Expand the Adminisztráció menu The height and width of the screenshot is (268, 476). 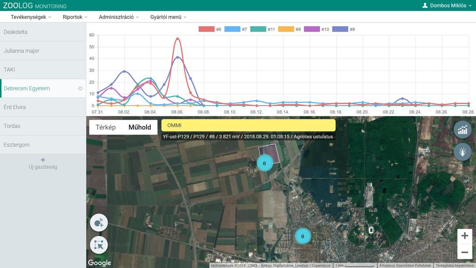[119, 17]
